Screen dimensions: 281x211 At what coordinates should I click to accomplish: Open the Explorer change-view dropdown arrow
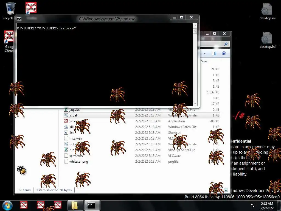pos(205,53)
